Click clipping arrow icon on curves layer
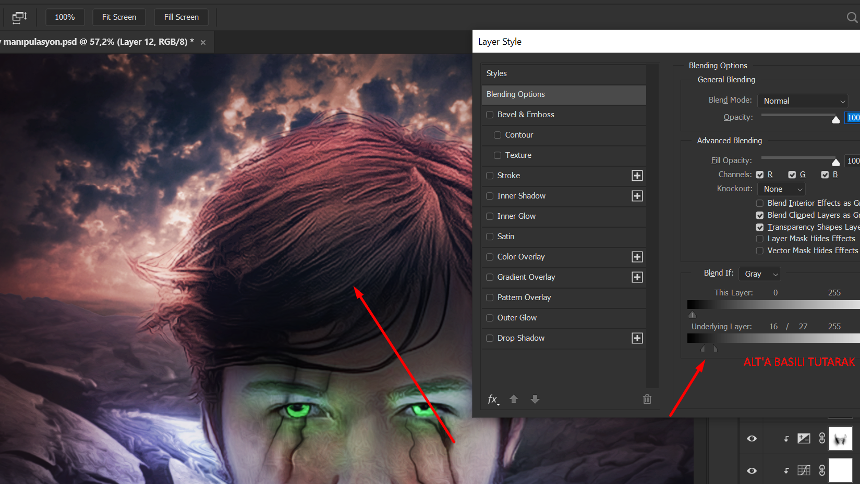 786,439
